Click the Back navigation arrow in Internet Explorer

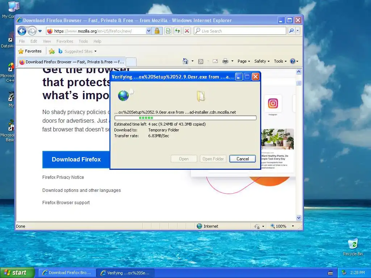pos(22,31)
